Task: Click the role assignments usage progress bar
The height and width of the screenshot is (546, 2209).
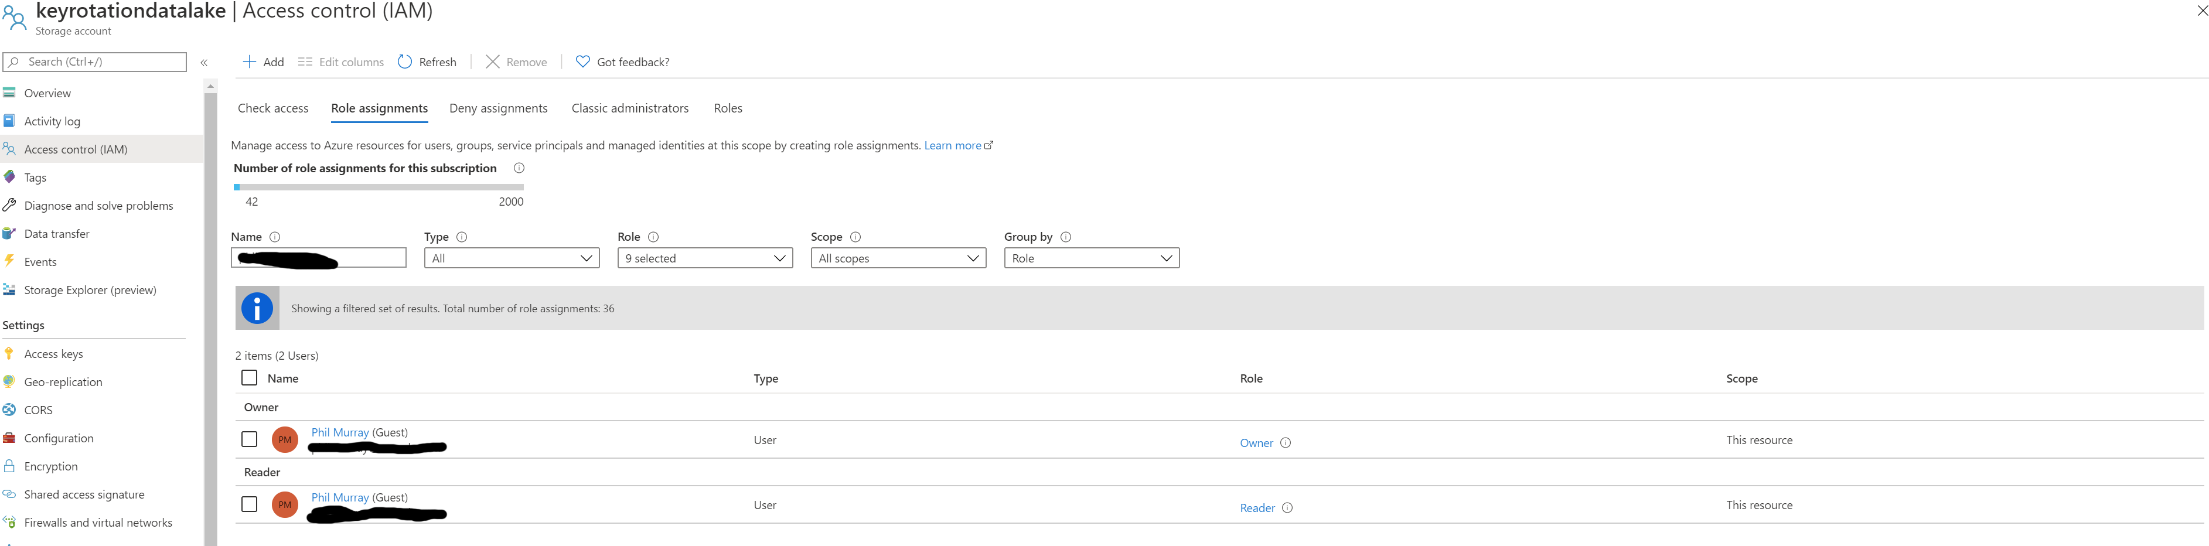Action: point(378,187)
